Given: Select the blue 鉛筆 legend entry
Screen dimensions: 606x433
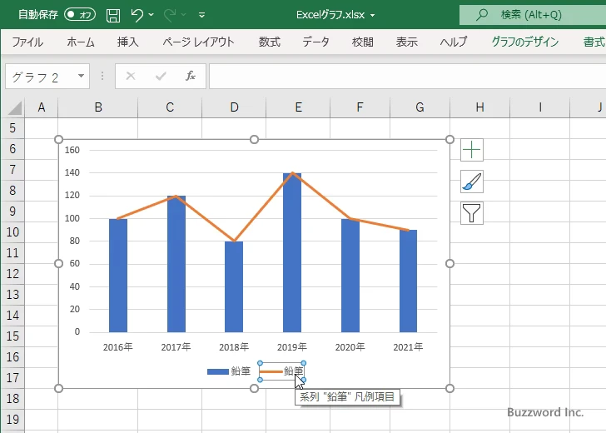Looking at the screenshot, I should [229, 371].
